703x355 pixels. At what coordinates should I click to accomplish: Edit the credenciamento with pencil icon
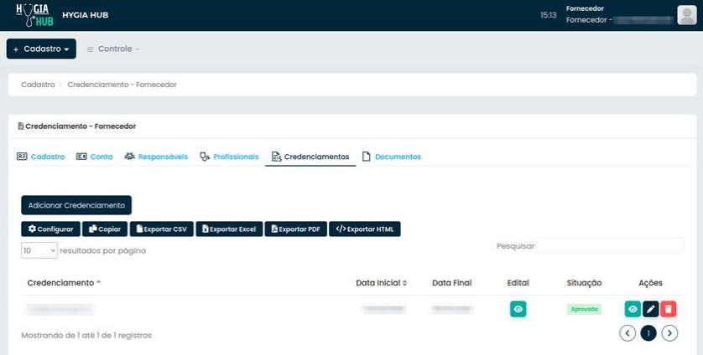pos(650,309)
